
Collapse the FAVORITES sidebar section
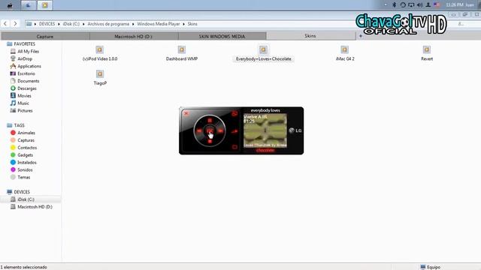click(x=21, y=44)
